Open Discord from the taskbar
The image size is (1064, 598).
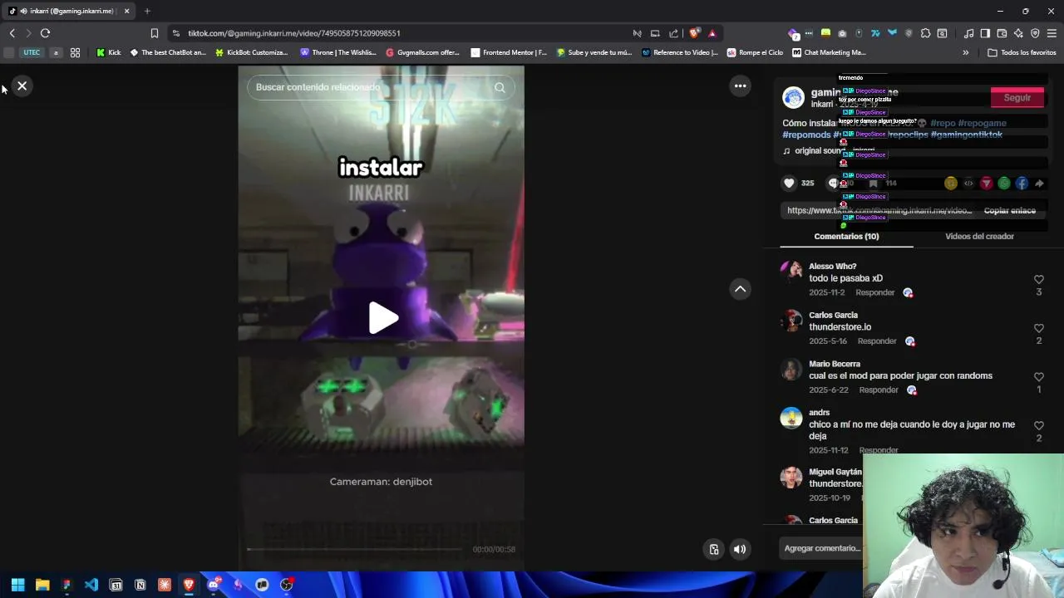(x=214, y=585)
